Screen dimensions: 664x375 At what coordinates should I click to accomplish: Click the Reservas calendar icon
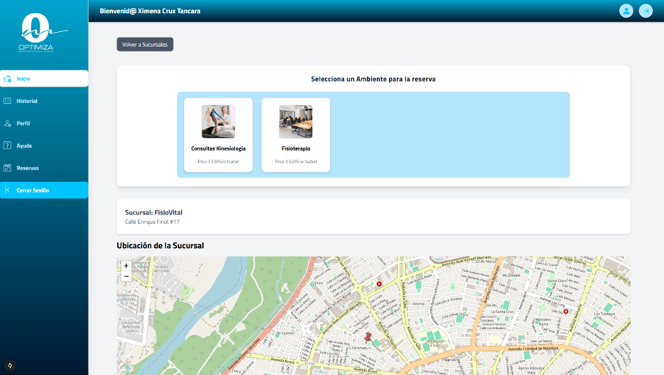click(8, 168)
